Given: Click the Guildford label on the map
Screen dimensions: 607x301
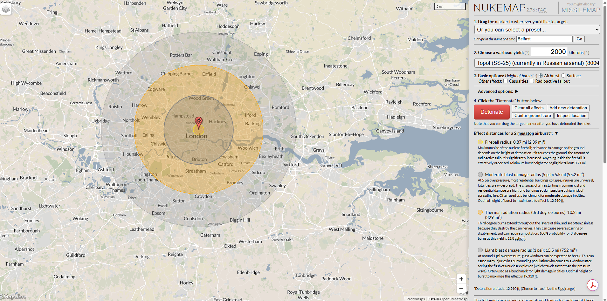Looking at the screenshot, I should (x=76, y=255).
